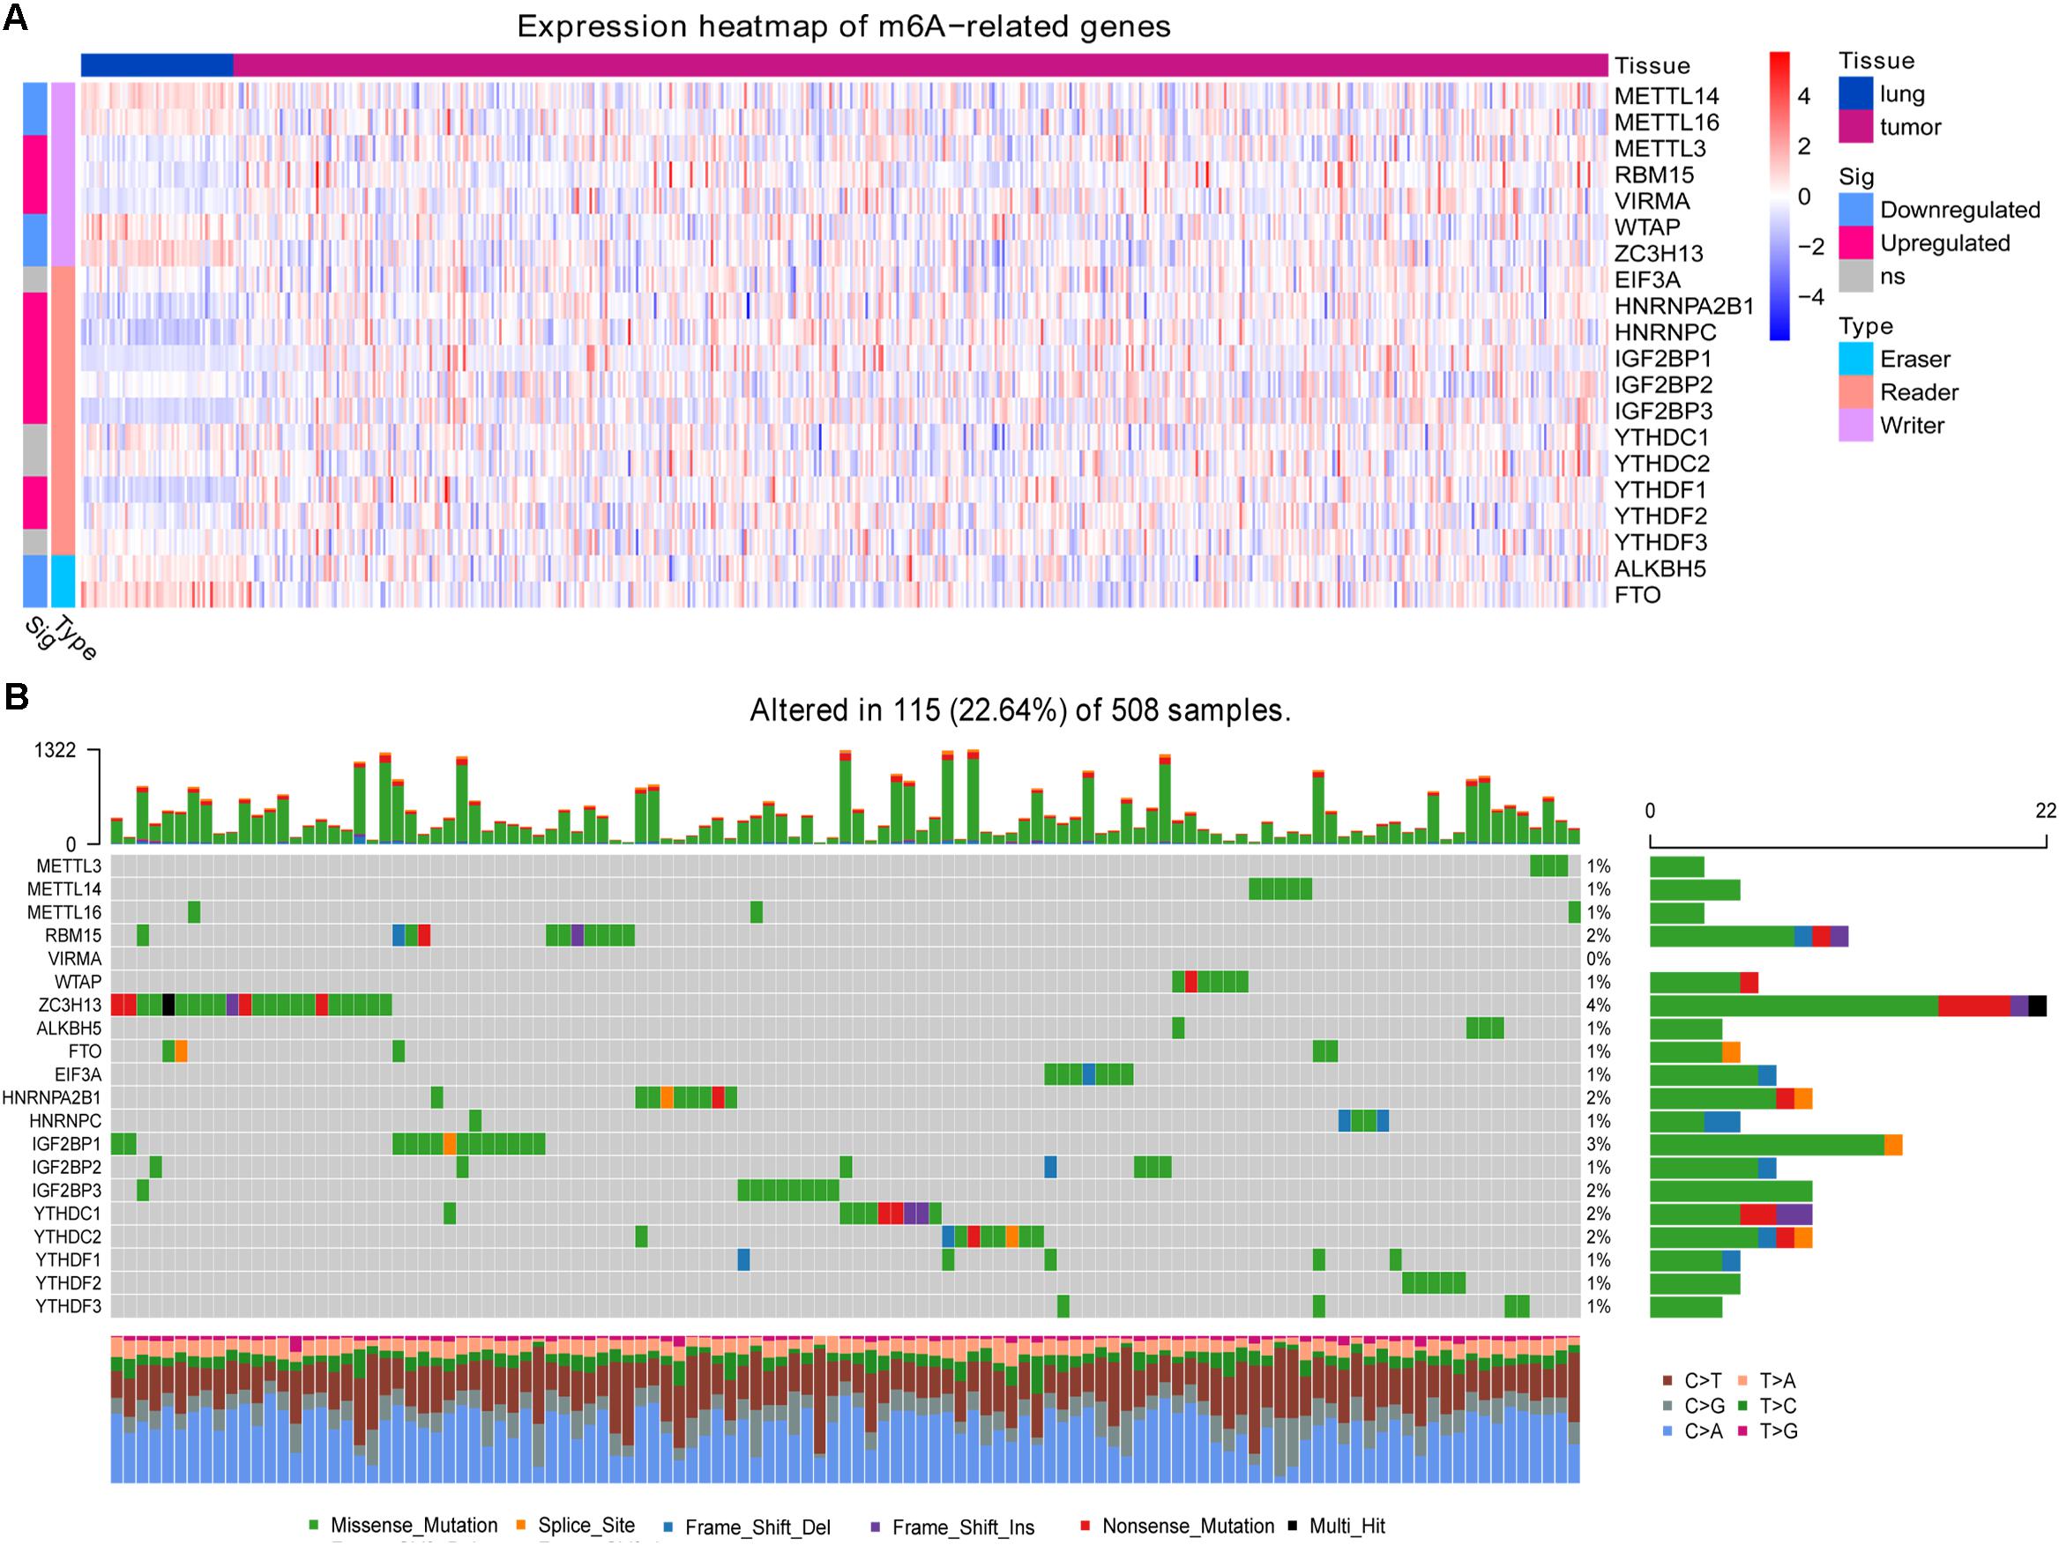Click the panel A letter label

(16, 16)
